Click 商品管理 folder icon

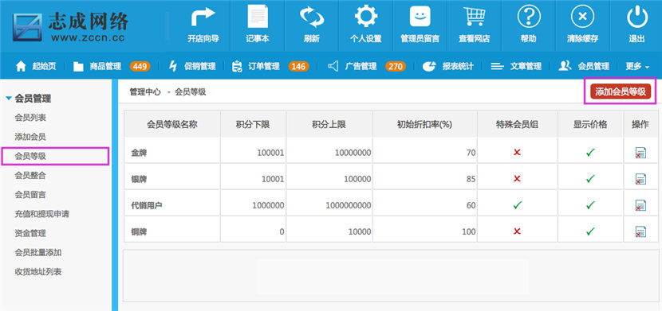(x=78, y=67)
